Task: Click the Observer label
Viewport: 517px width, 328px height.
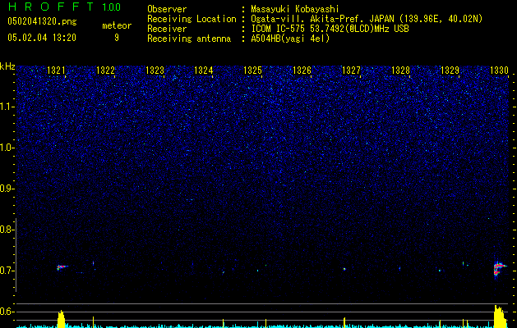Action: pyautogui.click(x=167, y=9)
